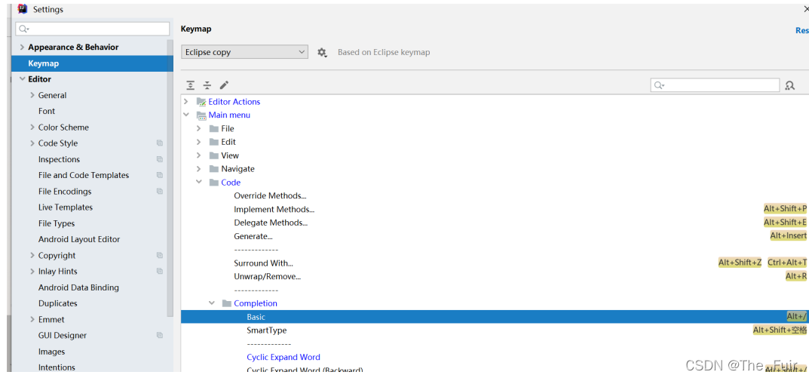Focus the keymap action search field
The image size is (809, 378).
point(715,85)
